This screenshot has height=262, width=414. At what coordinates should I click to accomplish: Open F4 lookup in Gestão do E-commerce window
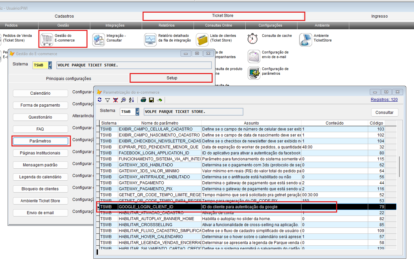tap(50, 65)
